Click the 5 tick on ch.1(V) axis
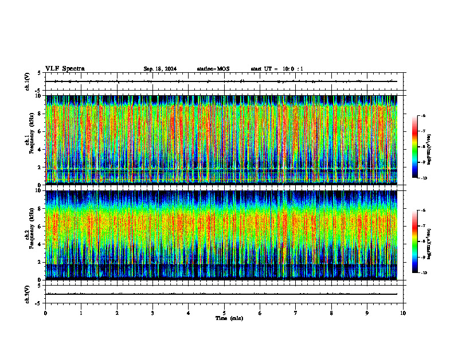Image resolution: width=454 pixels, height=351 pixels. pos(40,73)
